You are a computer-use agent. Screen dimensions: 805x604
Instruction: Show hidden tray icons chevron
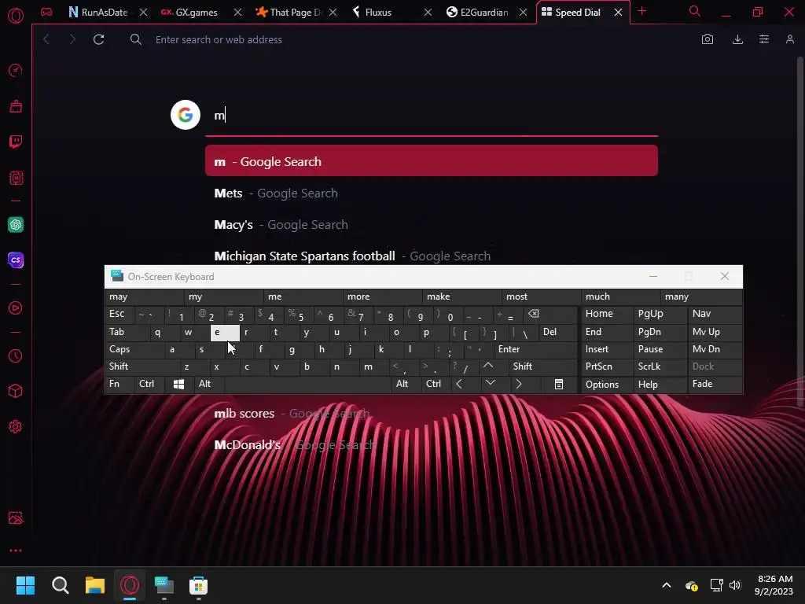[x=667, y=585]
